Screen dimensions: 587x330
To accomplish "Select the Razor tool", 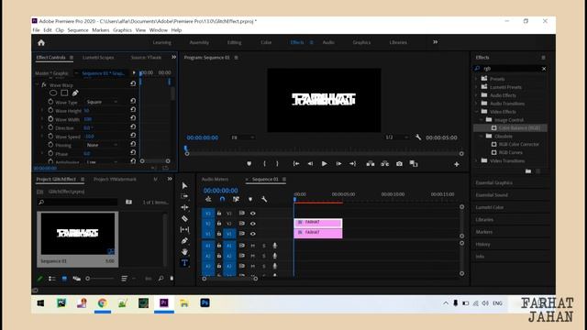I will 184,218.
